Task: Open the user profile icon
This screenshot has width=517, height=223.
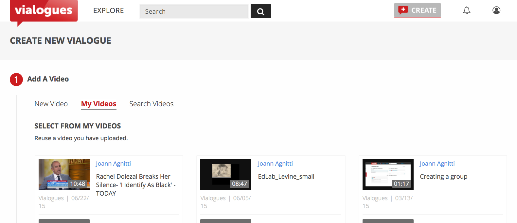Action: [x=496, y=10]
